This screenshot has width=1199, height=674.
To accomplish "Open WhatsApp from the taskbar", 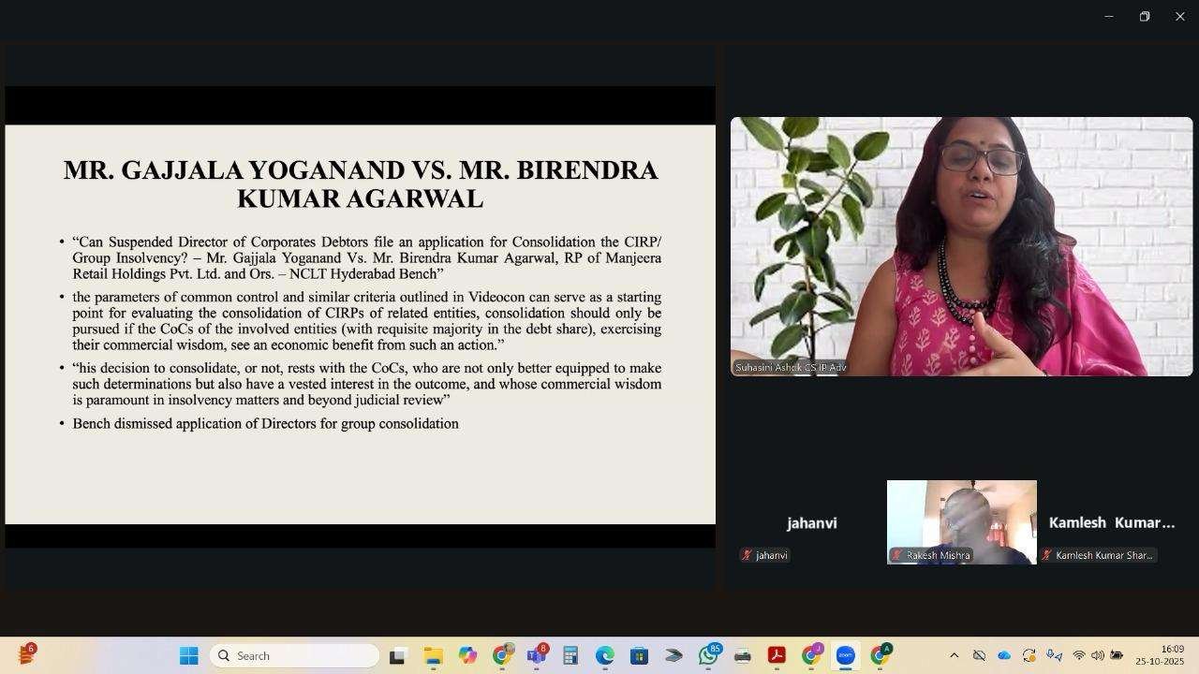I will click(708, 656).
